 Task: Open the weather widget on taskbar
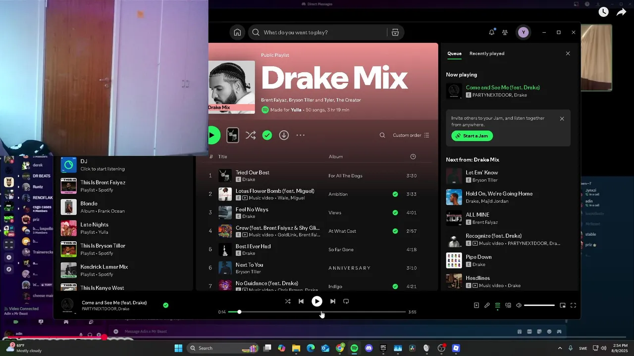(23, 348)
